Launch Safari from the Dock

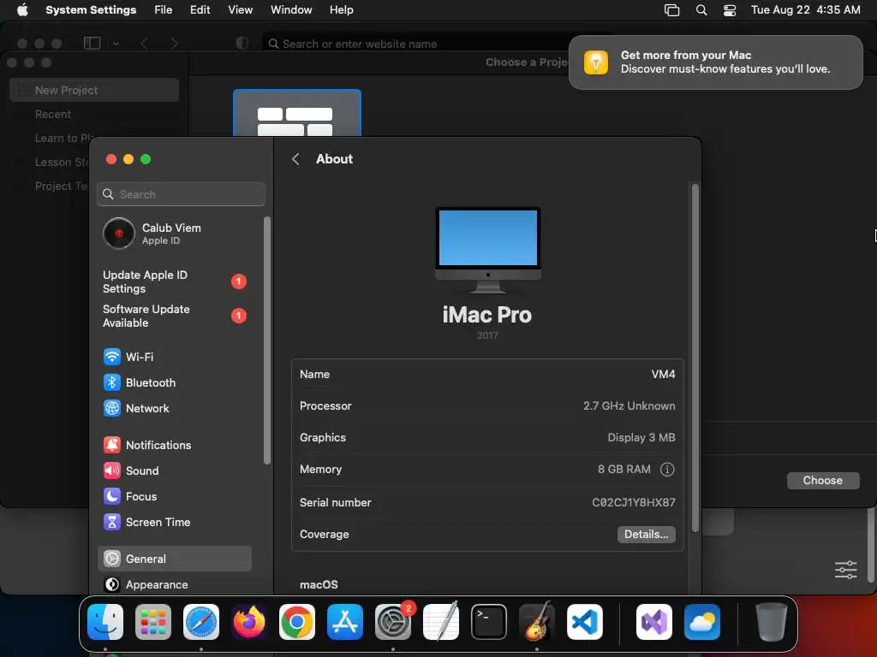[200, 621]
